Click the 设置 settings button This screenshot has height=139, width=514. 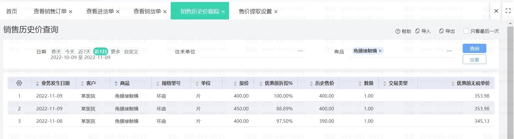pyautogui.click(x=474, y=60)
